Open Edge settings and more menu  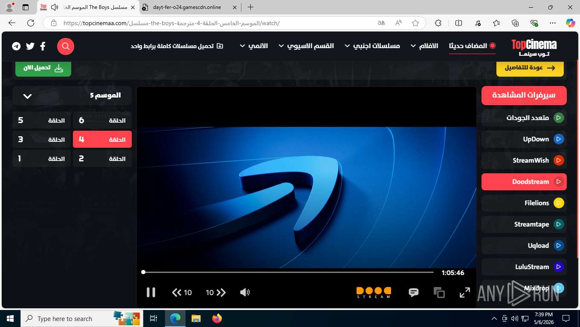(x=553, y=23)
